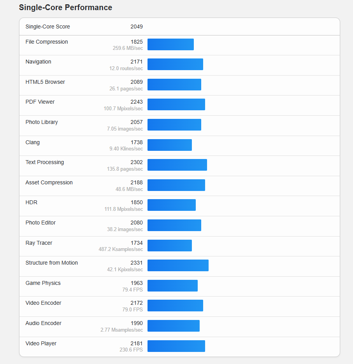353x364 pixels.
Task: Click the Text Processing score bar
Action: [x=177, y=165]
